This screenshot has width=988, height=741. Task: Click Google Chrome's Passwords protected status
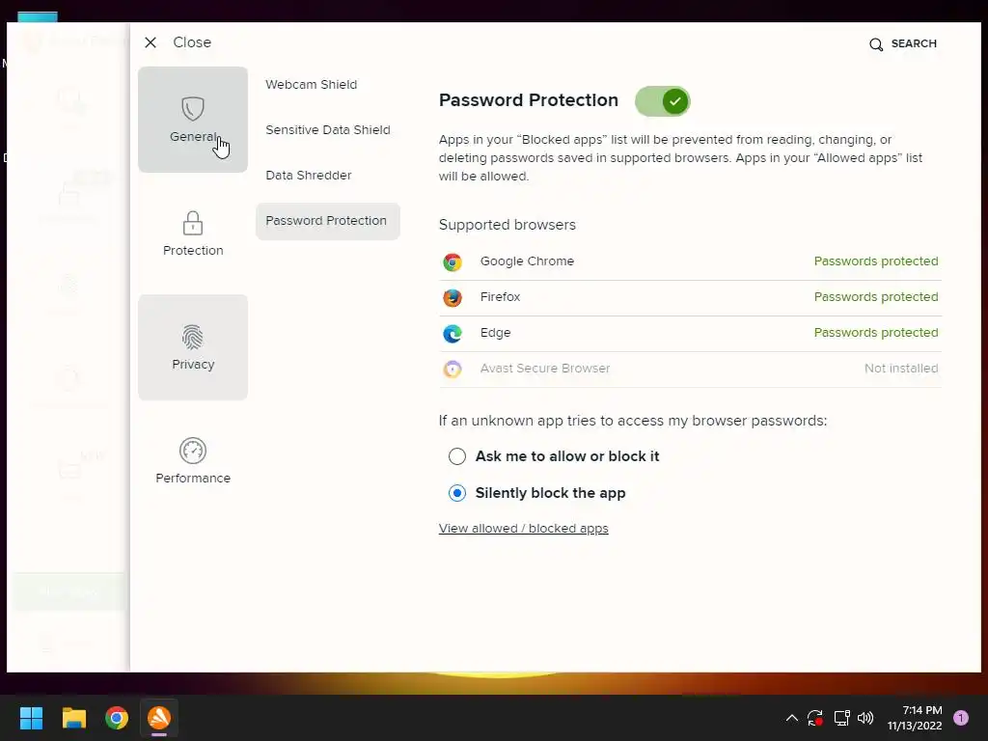click(x=876, y=261)
